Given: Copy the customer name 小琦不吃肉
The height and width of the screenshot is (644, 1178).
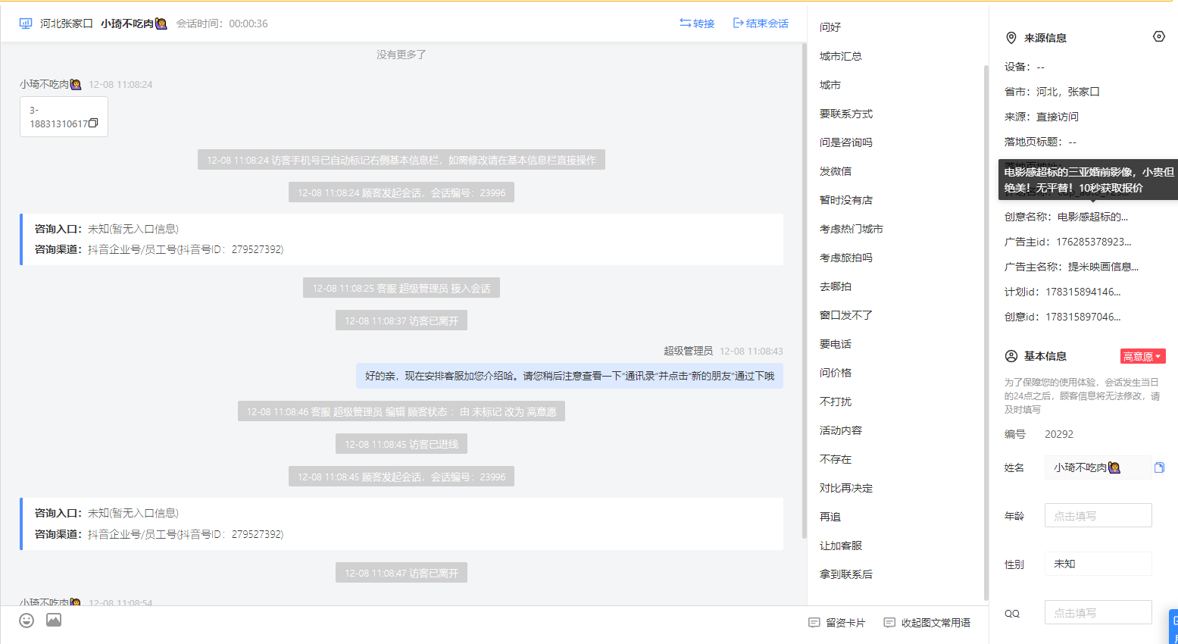Looking at the screenshot, I should pyautogui.click(x=1159, y=467).
